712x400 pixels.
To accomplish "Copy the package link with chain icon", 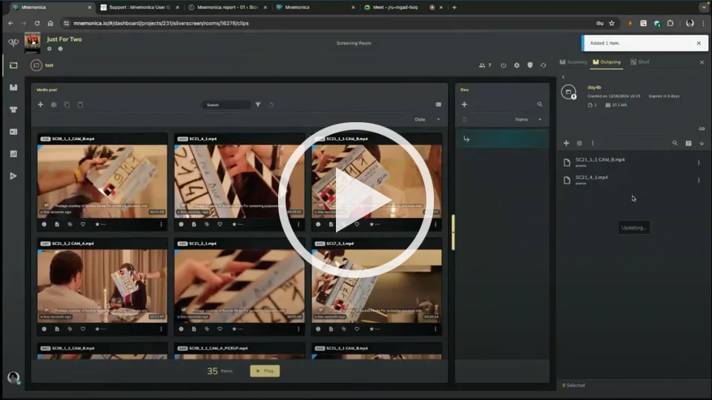I will (x=702, y=129).
